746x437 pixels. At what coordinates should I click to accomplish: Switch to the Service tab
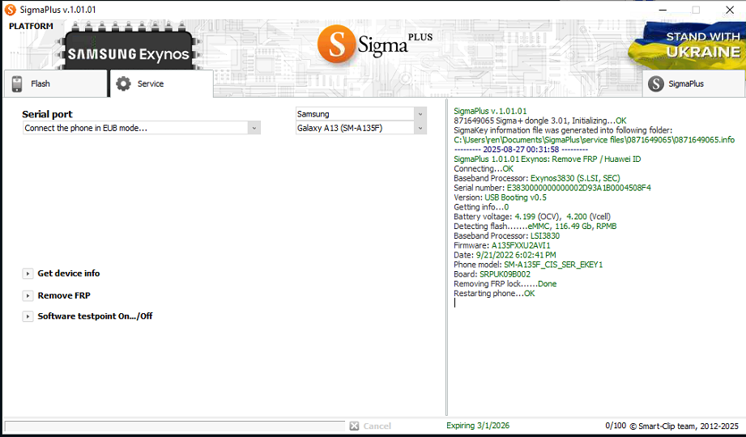tap(161, 83)
